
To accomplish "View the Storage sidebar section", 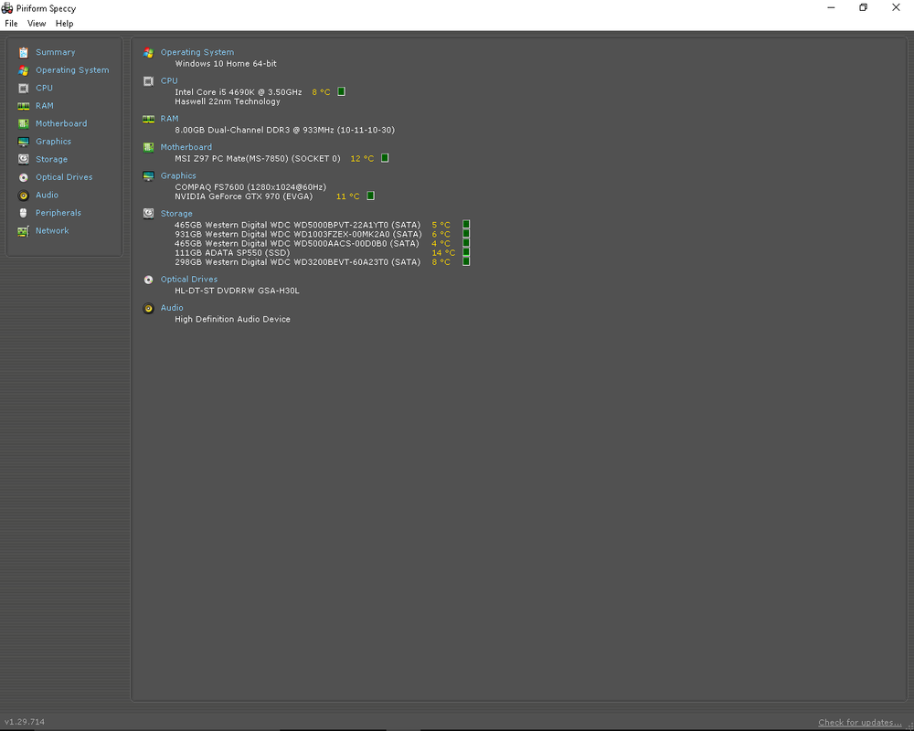I will coord(52,160).
